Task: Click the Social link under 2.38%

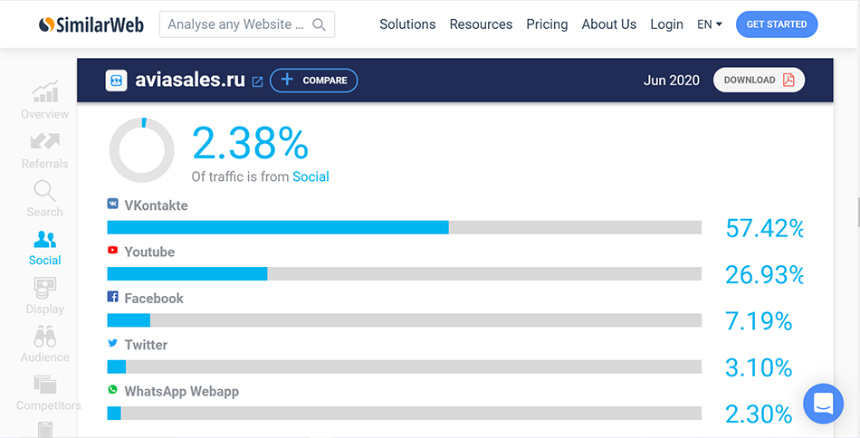Action: point(311,176)
